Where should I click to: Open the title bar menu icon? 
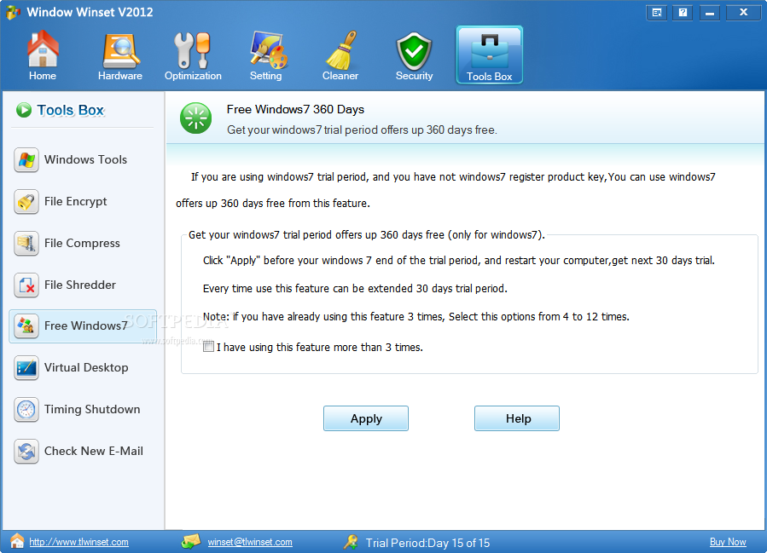(x=656, y=13)
